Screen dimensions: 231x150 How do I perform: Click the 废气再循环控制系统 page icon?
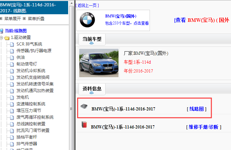point(12,117)
